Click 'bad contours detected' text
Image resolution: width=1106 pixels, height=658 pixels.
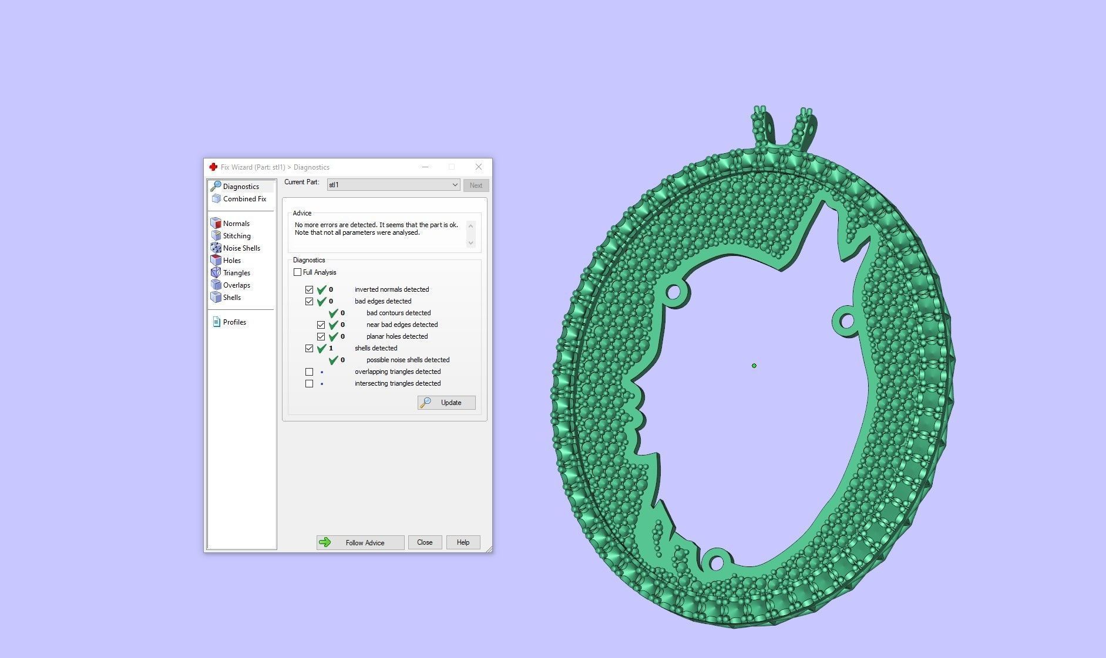point(399,313)
